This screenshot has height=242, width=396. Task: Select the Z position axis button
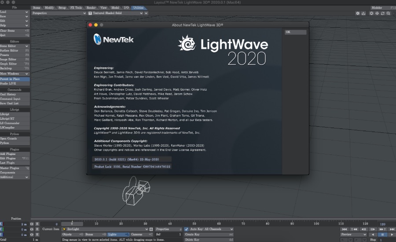[x=1, y=235]
